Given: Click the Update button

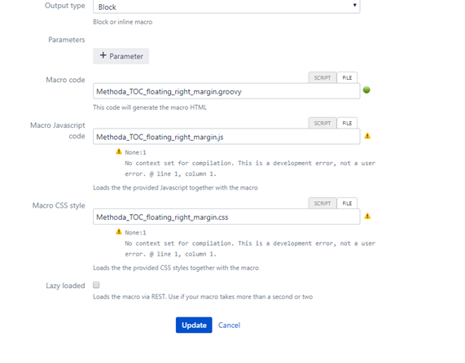Looking at the screenshot, I should (x=194, y=325).
